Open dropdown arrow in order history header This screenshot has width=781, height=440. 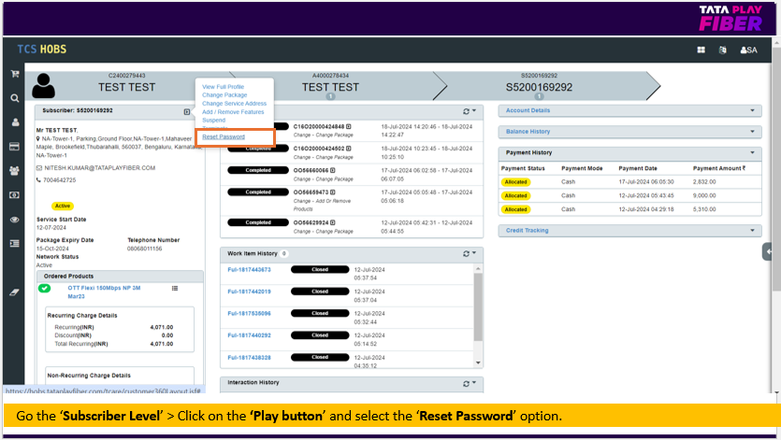(474, 110)
